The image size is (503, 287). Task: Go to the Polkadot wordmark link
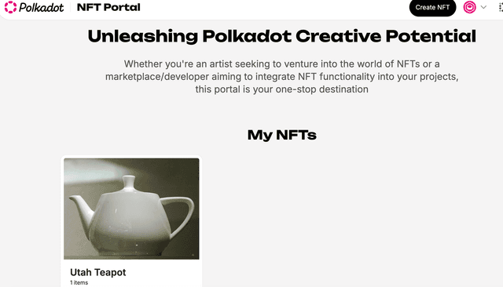click(x=42, y=7)
